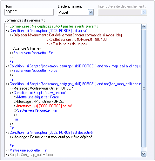Click the scroll down arrow of command list

pyautogui.click(x=144, y=154)
